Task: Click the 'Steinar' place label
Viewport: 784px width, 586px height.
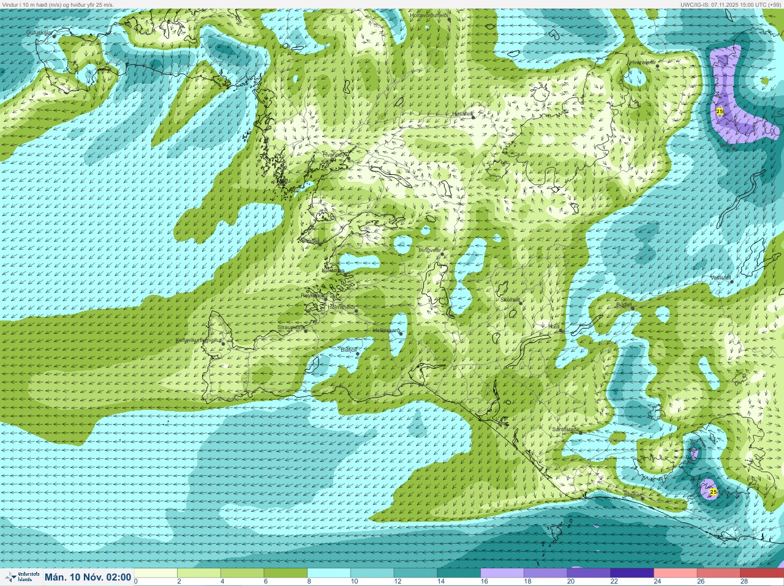Action: coord(632,494)
